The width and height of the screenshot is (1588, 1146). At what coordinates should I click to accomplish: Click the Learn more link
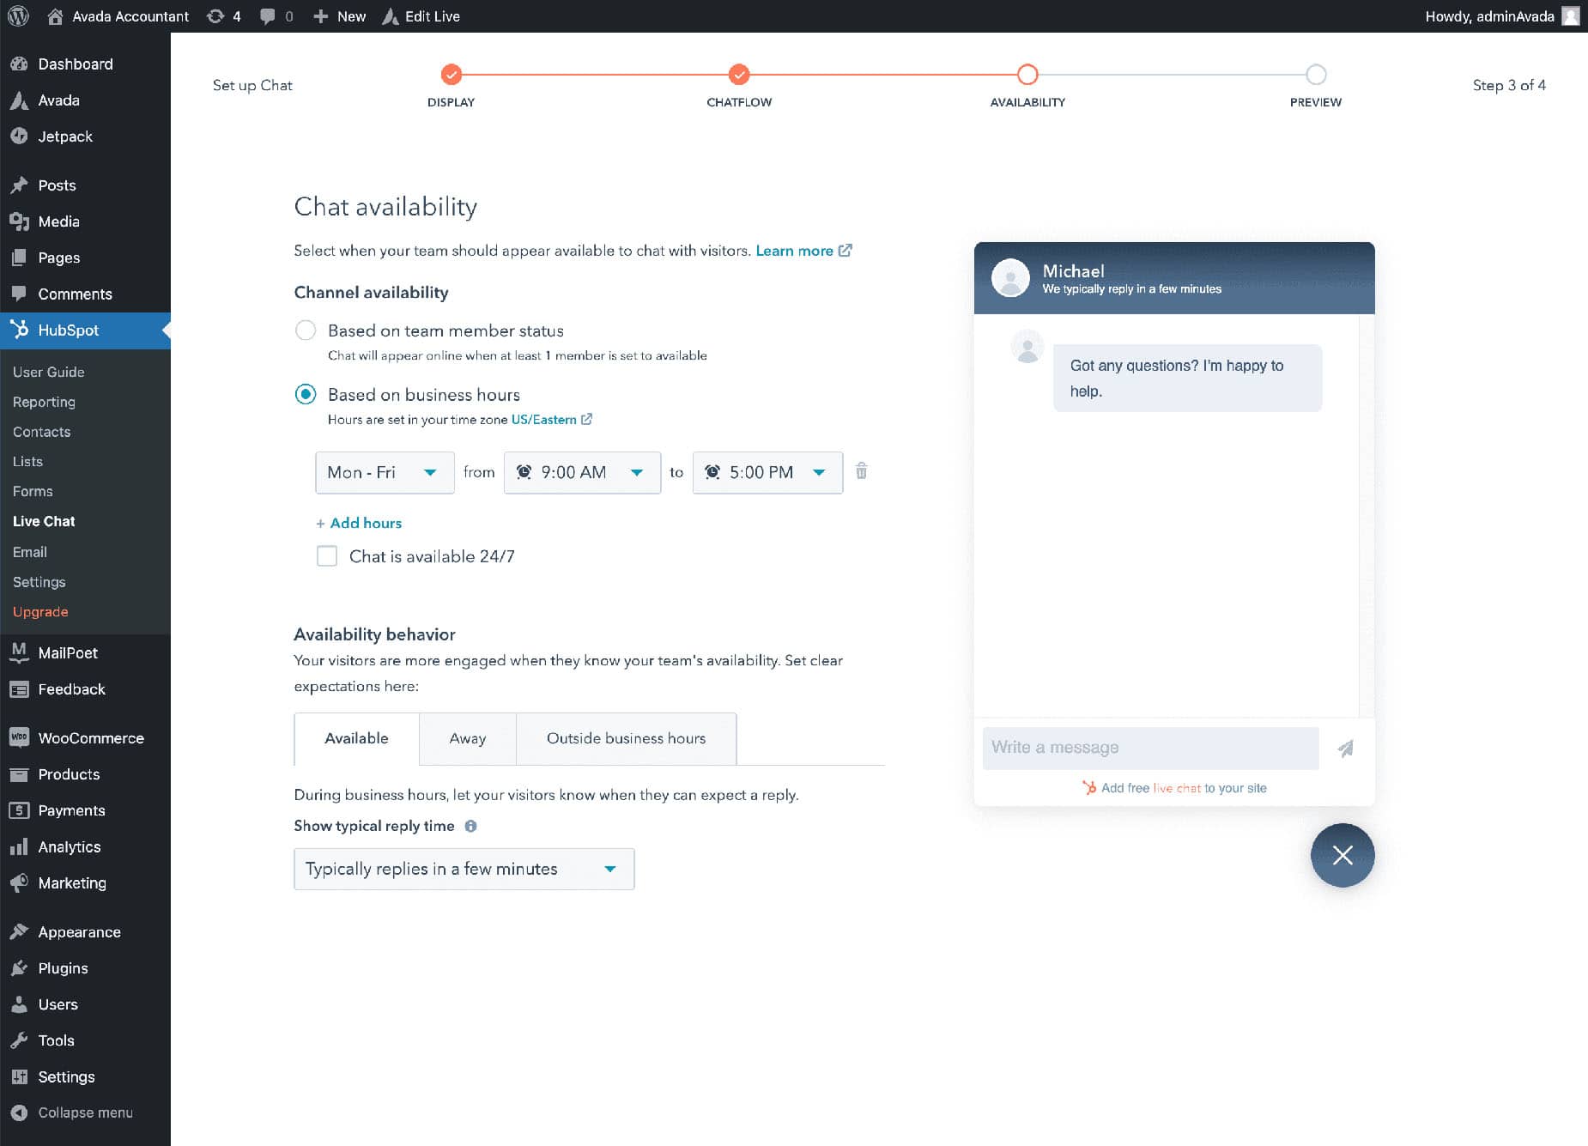803,251
